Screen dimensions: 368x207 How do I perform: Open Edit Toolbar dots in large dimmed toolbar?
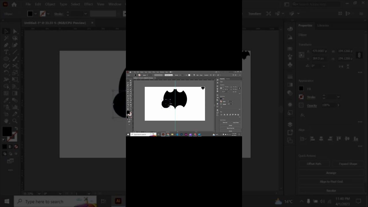10,170
